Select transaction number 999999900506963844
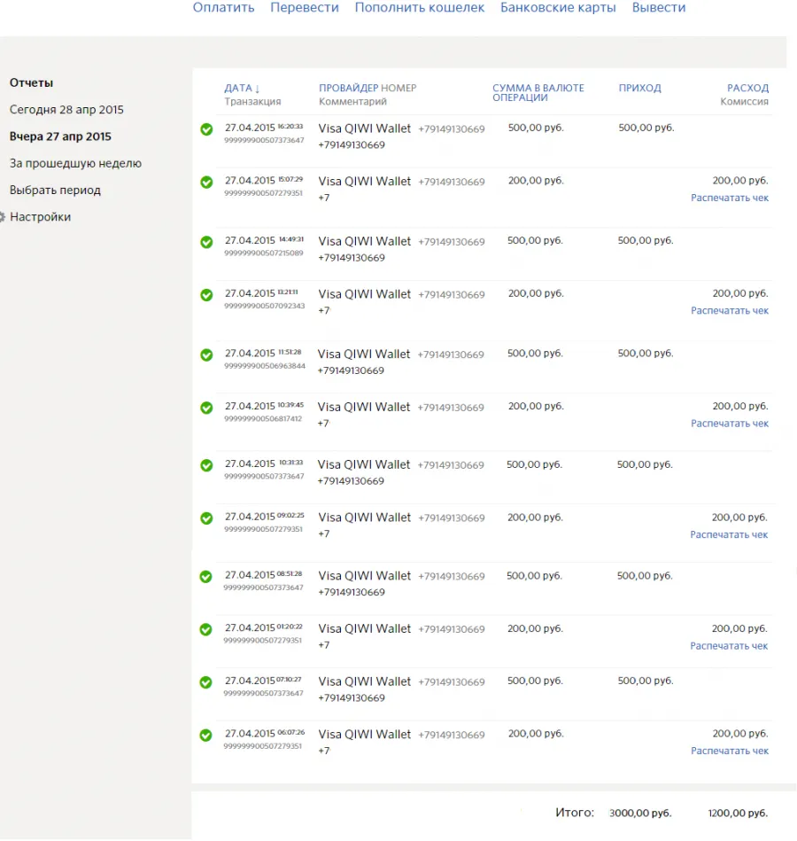797x841 pixels. pos(265,366)
